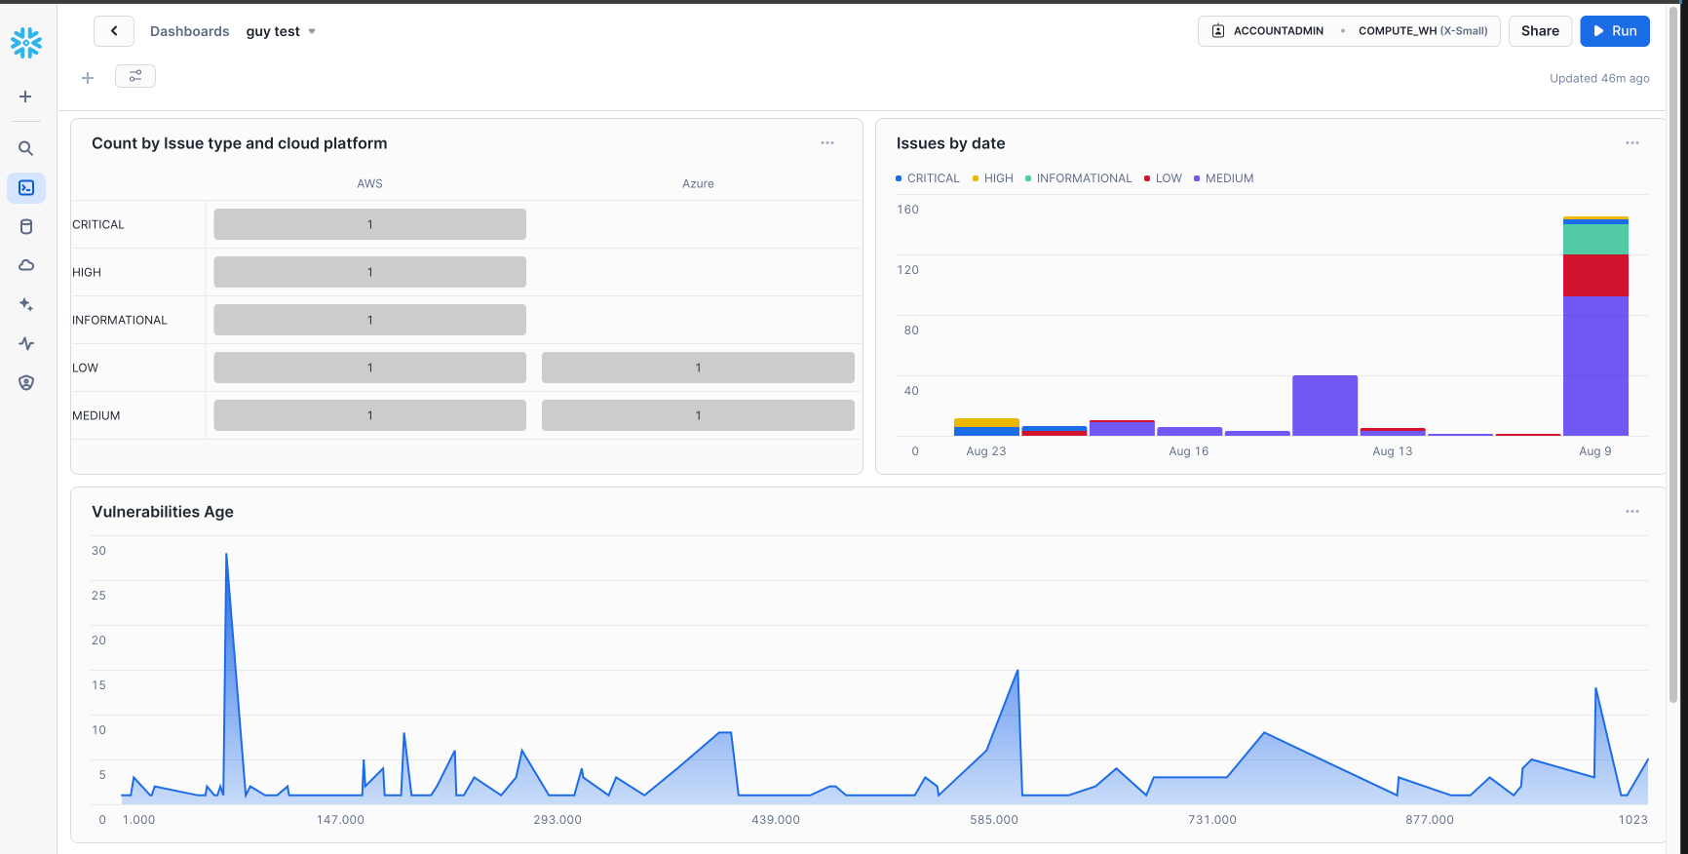Click the Share button
This screenshot has width=1688, height=854.
coord(1539,31)
